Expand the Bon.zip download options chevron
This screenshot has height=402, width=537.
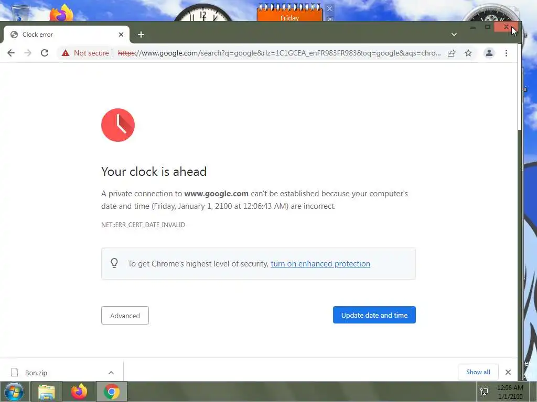click(x=111, y=373)
